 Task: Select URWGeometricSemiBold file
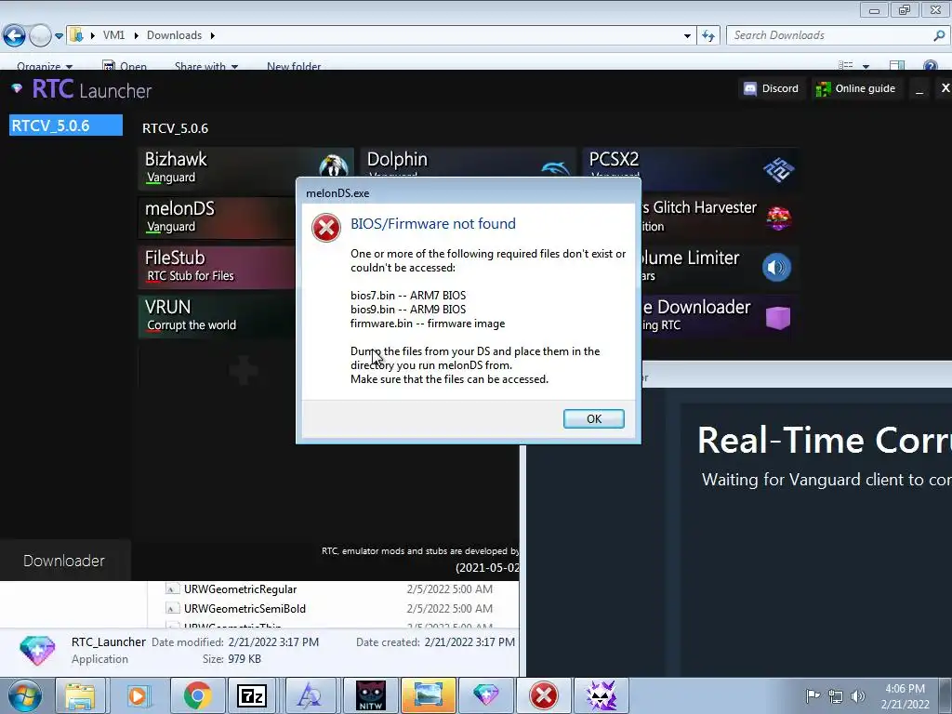245,608
